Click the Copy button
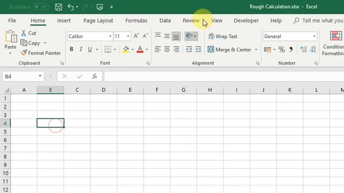 [x=31, y=43]
